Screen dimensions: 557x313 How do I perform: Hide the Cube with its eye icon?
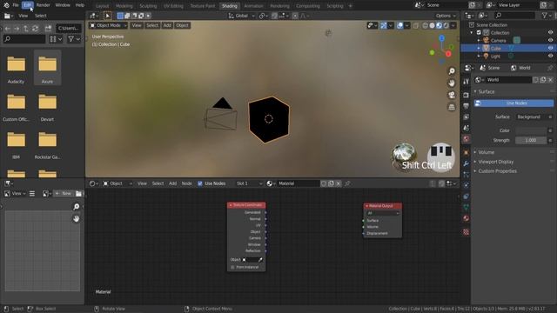click(x=550, y=49)
